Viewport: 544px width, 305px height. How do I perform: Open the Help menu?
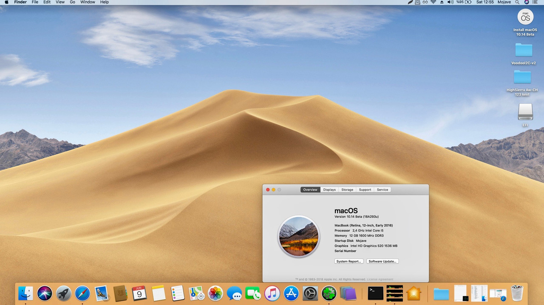[104, 2]
